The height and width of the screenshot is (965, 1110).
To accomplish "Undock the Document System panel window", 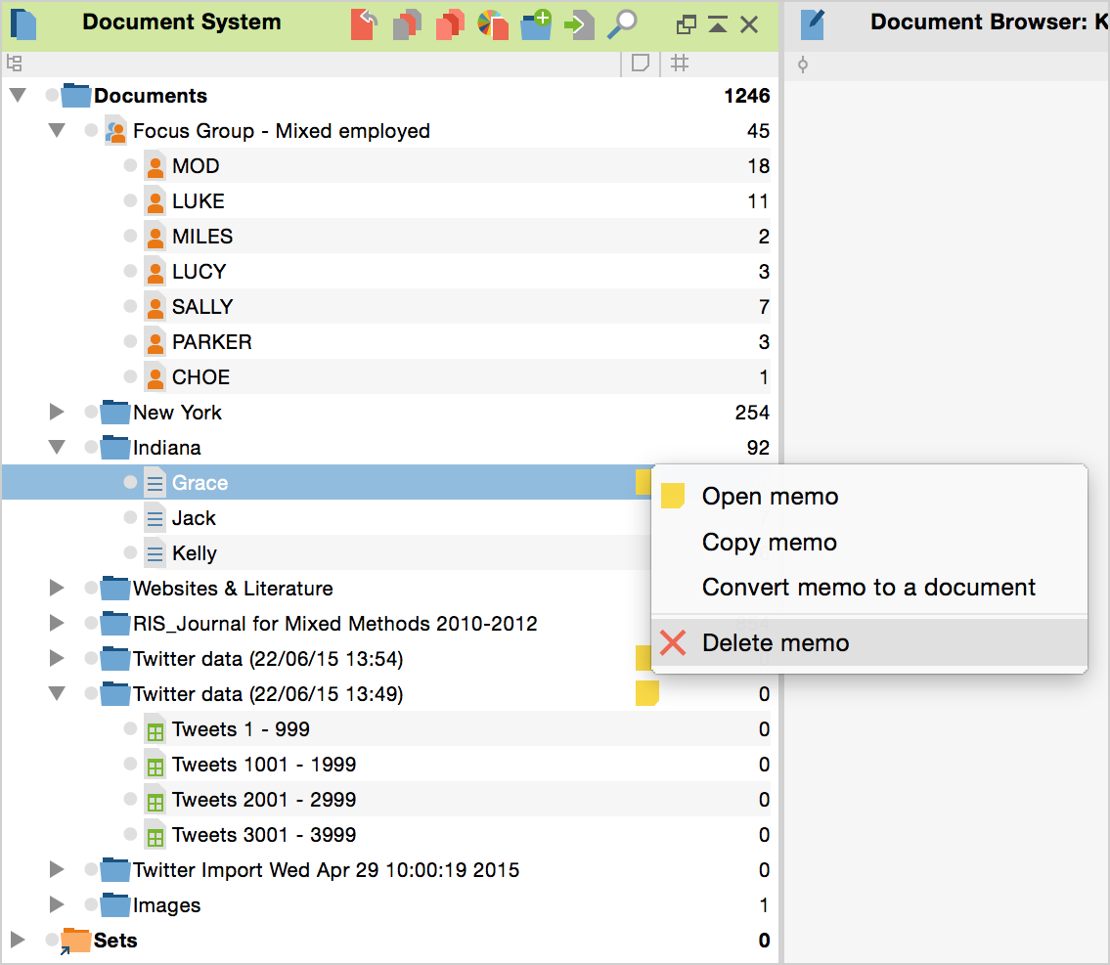I will coord(687,24).
